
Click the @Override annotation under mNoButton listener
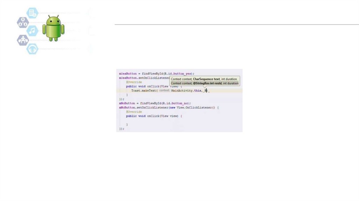(134, 112)
